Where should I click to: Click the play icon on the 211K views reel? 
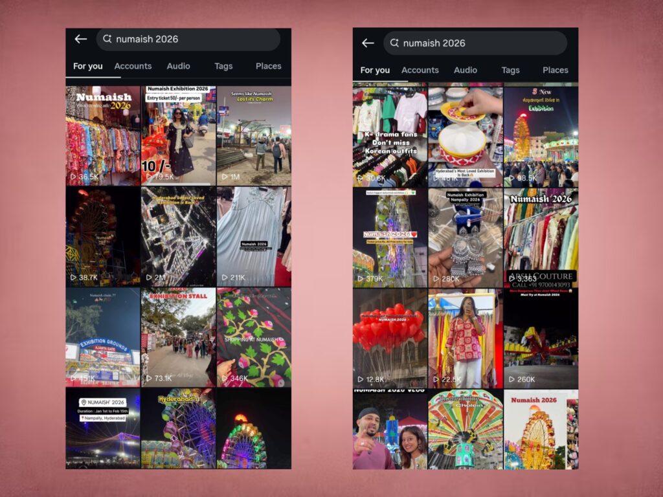point(225,278)
